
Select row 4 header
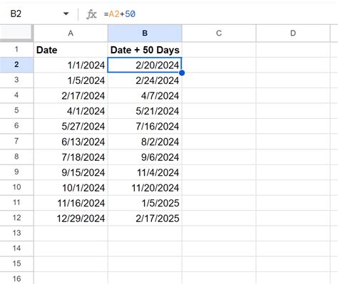coord(16,95)
